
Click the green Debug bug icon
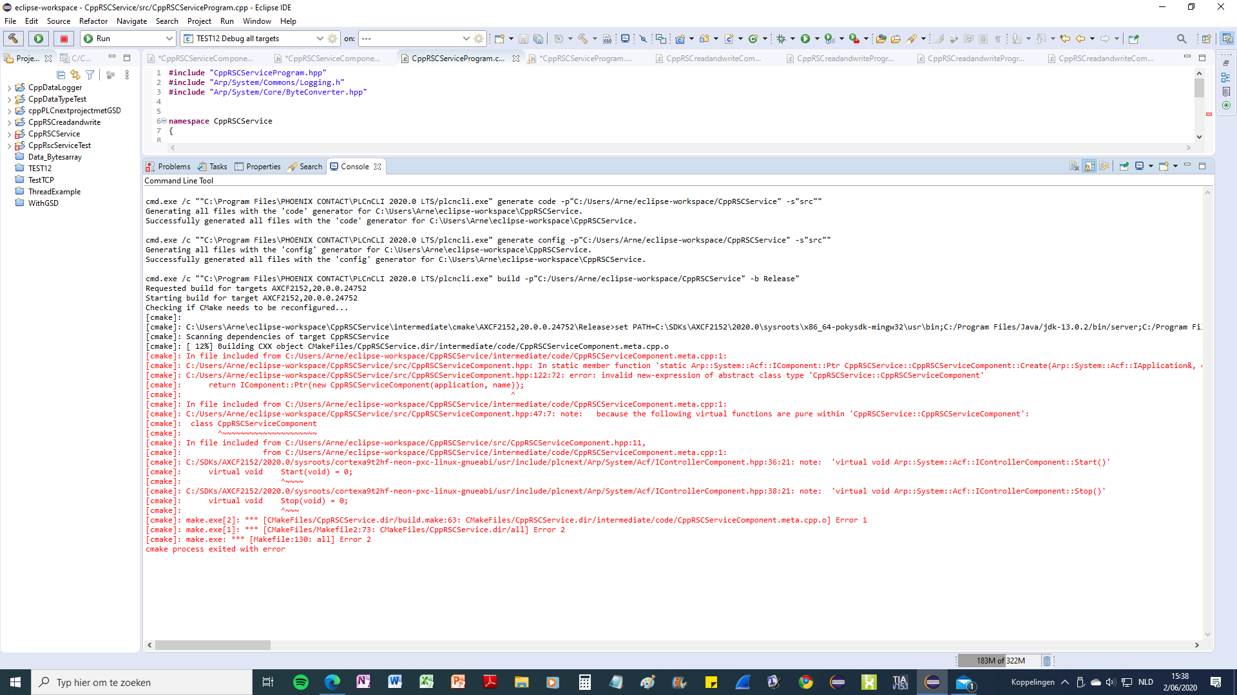(x=781, y=39)
